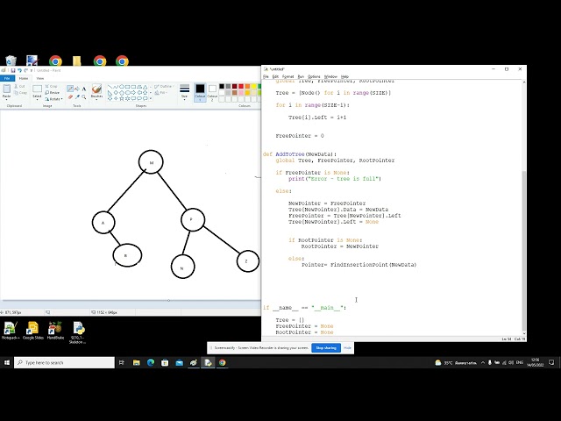561x421 pixels.
Task: Open the Notepad++ desktop shortcut
Action: pyautogui.click(x=11, y=331)
